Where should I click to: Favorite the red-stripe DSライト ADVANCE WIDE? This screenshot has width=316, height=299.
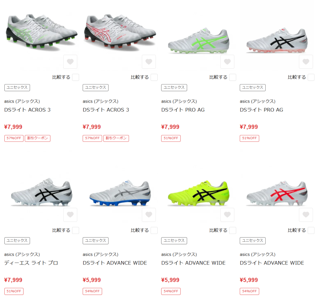pyautogui.click(x=306, y=215)
